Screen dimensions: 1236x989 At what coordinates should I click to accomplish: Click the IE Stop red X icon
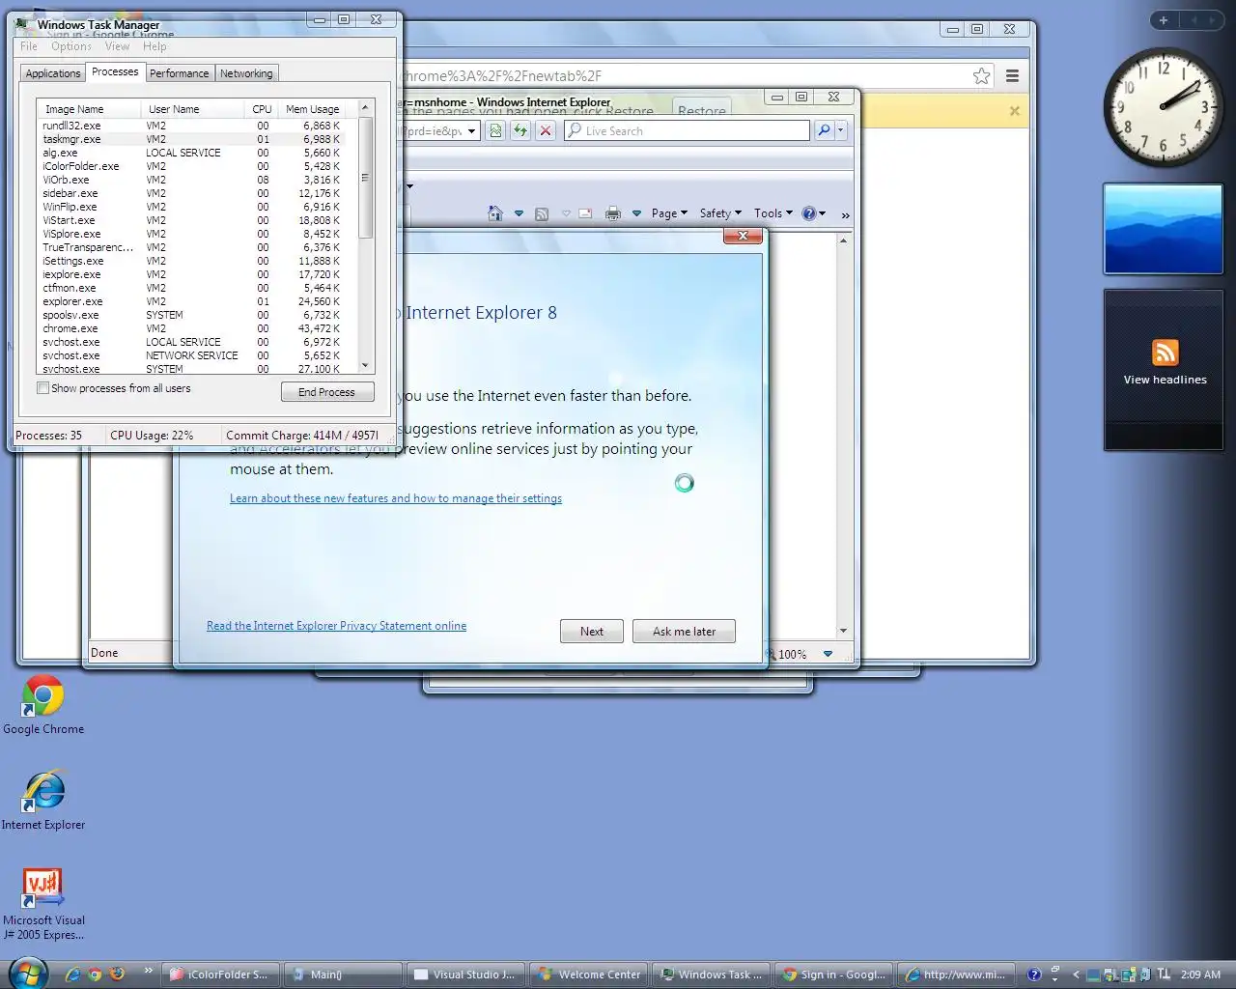pyautogui.click(x=546, y=130)
